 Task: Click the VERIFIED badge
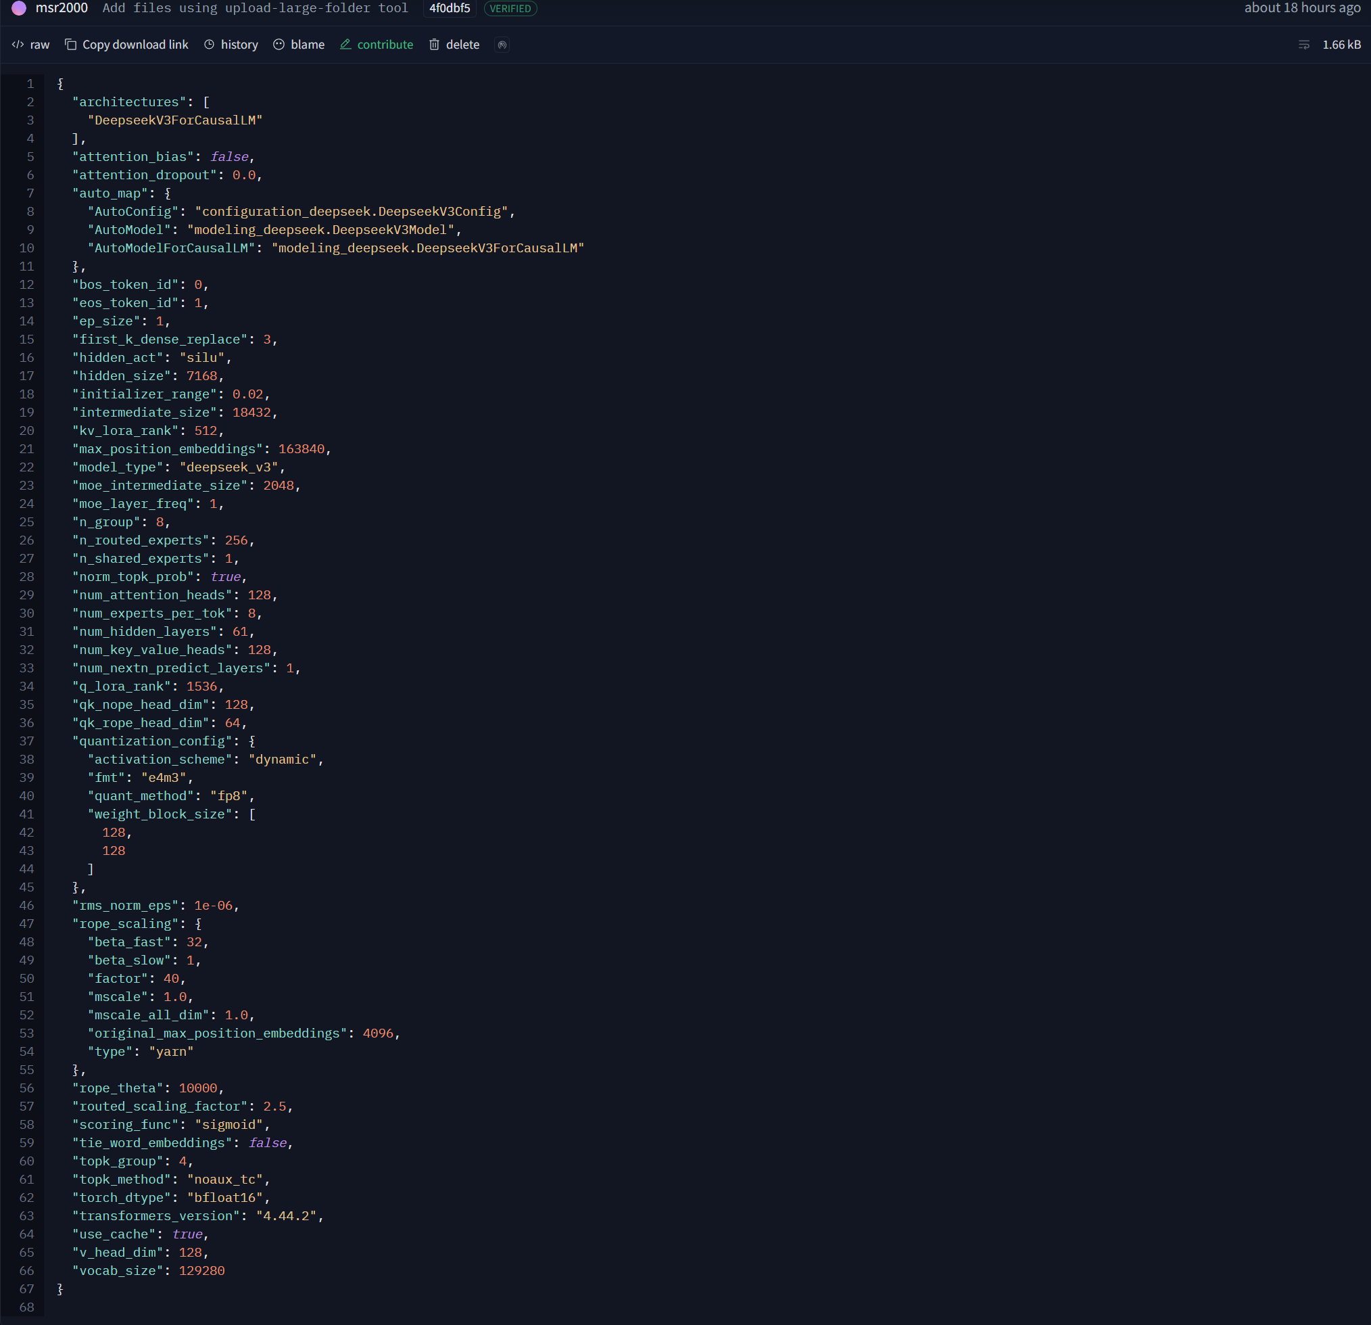(x=510, y=8)
